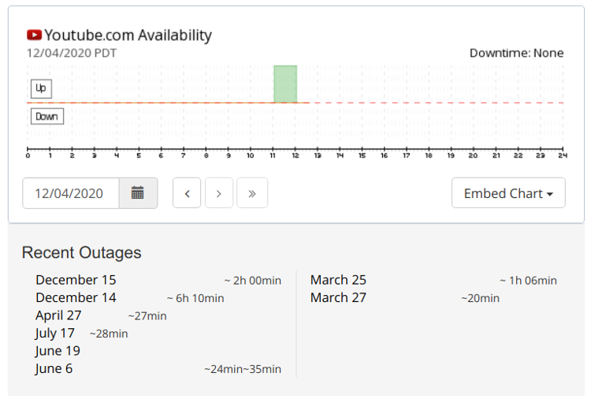Click the Up label on chart

41,88
